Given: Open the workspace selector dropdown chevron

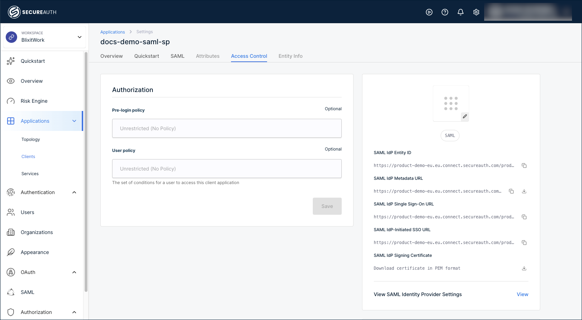Looking at the screenshot, I should click(80, 37).
